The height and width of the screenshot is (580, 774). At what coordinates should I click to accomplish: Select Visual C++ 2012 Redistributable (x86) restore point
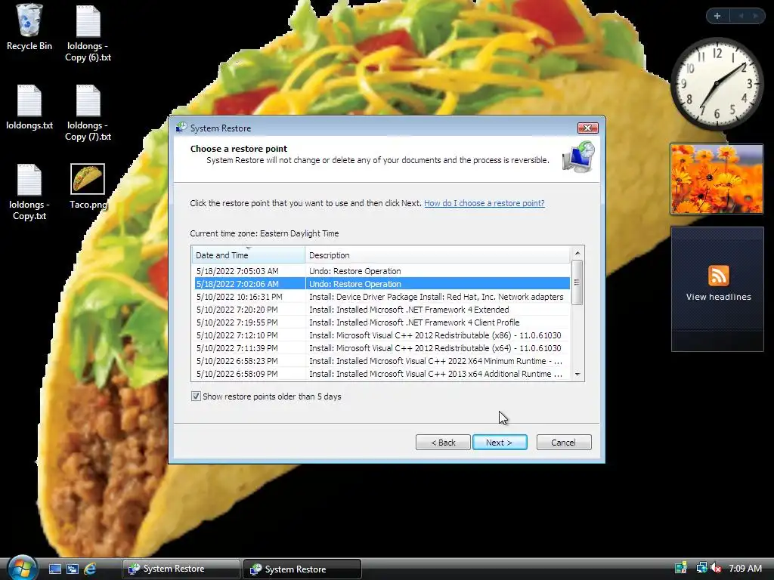pos(381,335)
